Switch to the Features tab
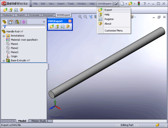Viewport: 168px width, 128px height. point(8,15)
